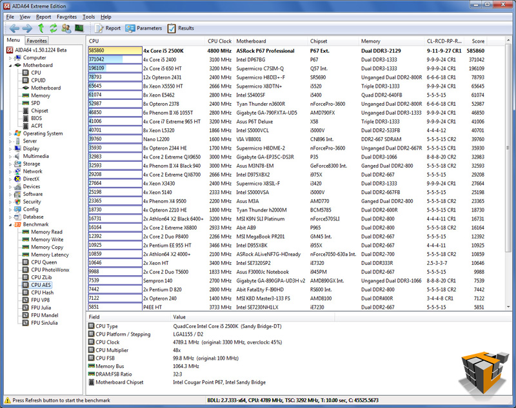The width and height of the screenshot is (516, 408).
Task: Open the FPU SinJulia benchmark
Action: (44, 322)
